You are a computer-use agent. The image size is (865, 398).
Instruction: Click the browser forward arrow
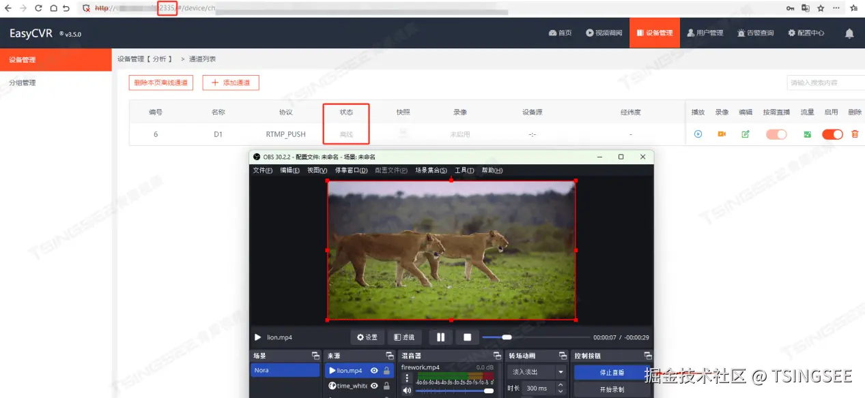pos(23,8)
